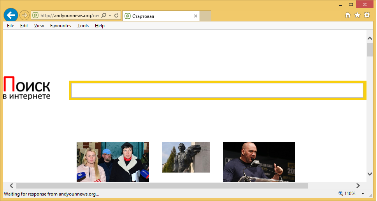This screenshot has height=201, width=377.
Task: Minimize the browser window
Action: click(x=340, y=5)
